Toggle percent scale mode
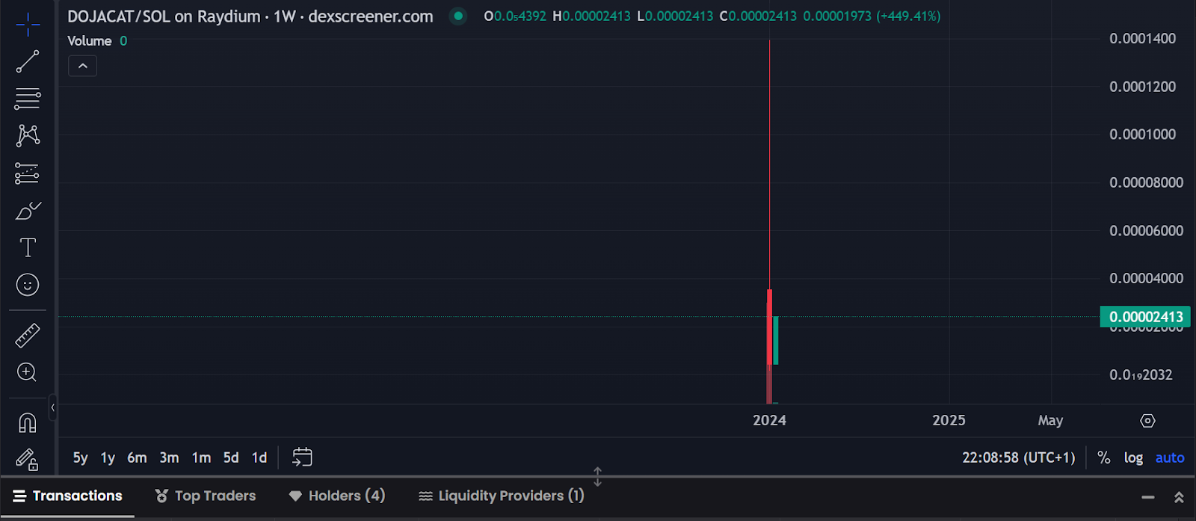Image resolution: width=1196 pixels, height=521 pixels. click(1103, 457)
